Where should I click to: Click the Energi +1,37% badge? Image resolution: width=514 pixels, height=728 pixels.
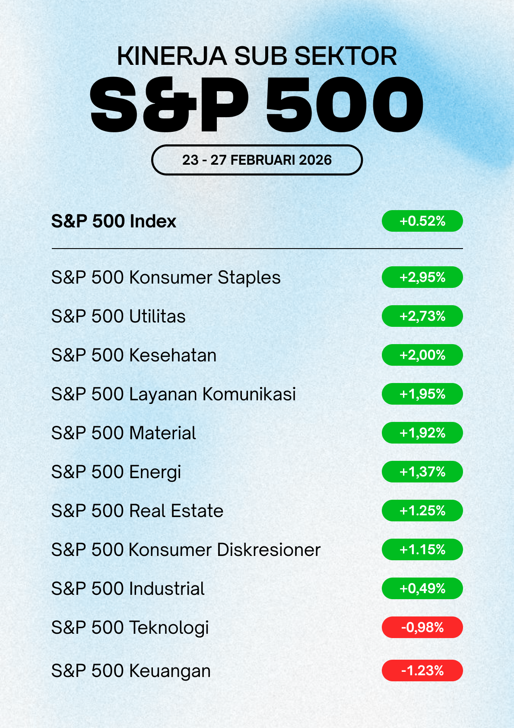pos(422,472)
